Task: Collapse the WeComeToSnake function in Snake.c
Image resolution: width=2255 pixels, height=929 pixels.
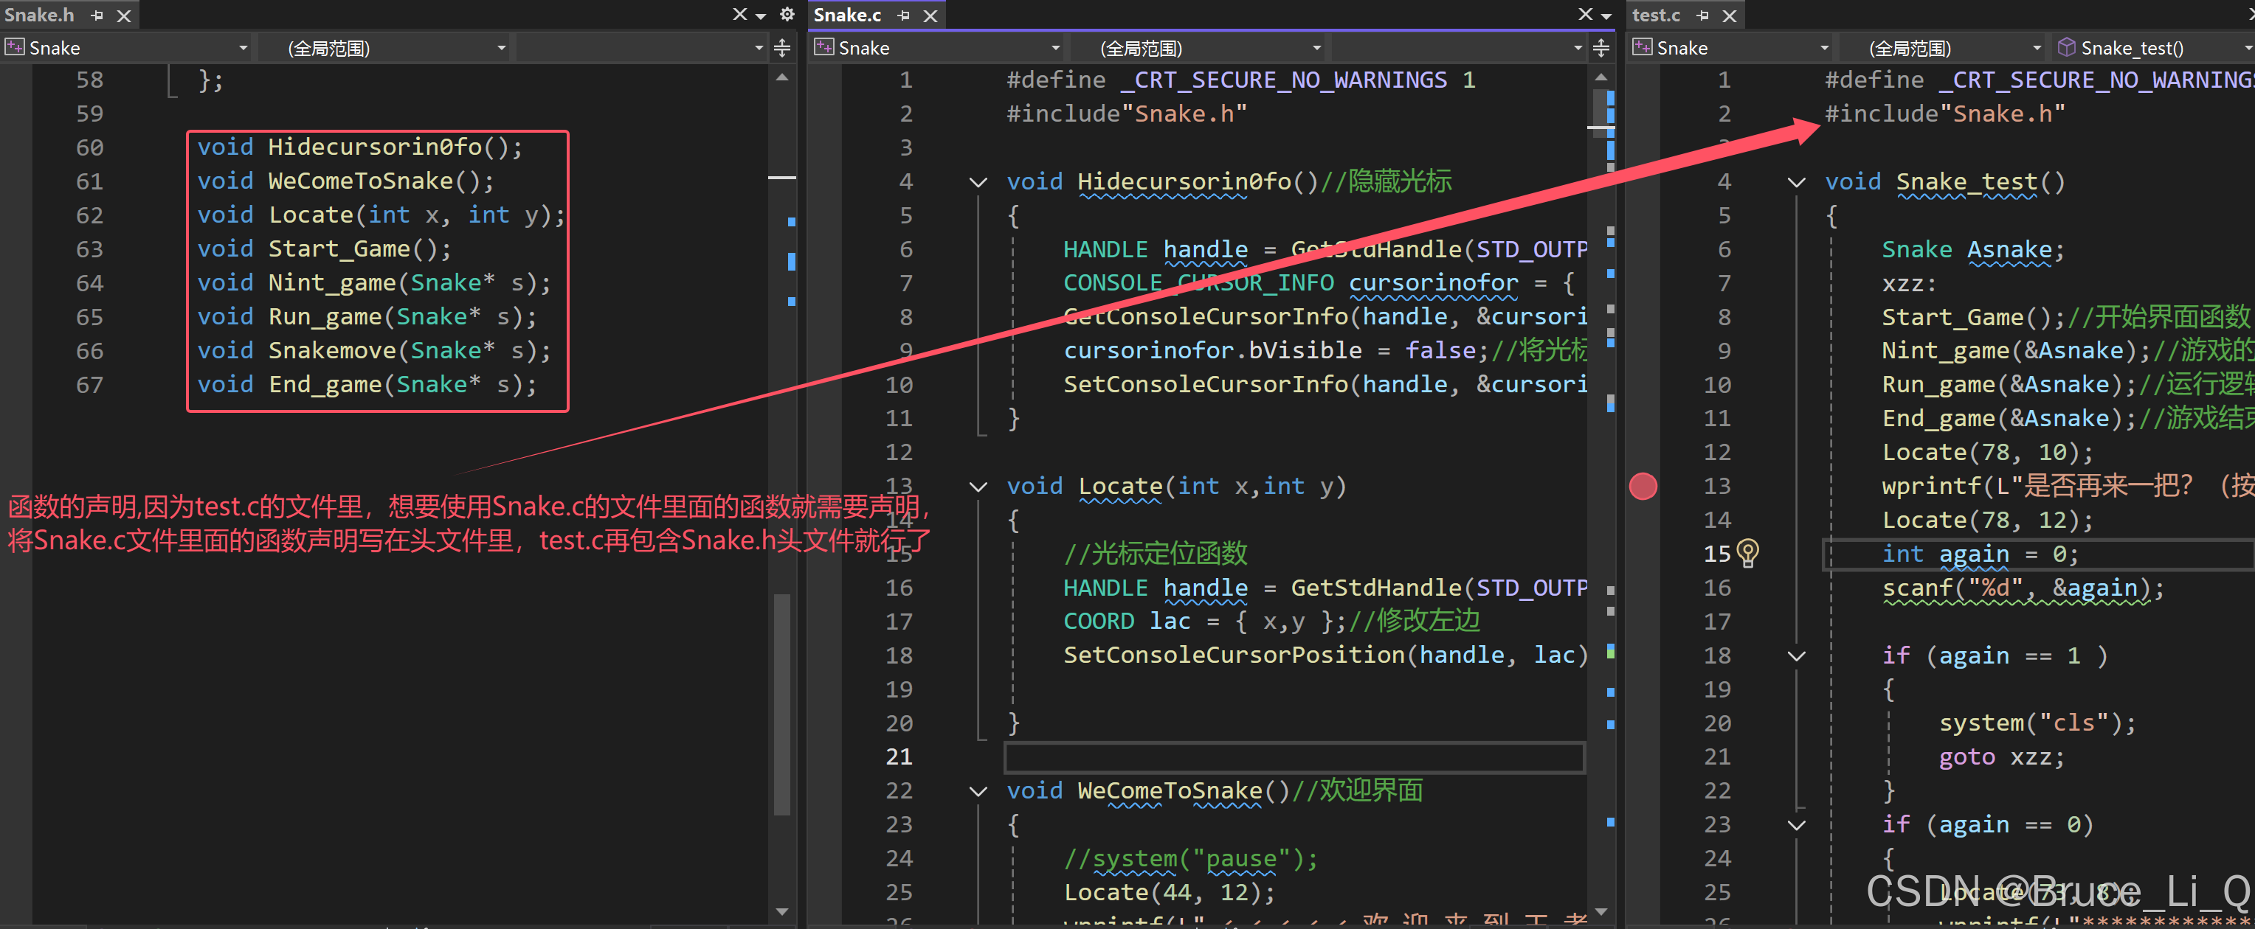Action: point(978,791)
